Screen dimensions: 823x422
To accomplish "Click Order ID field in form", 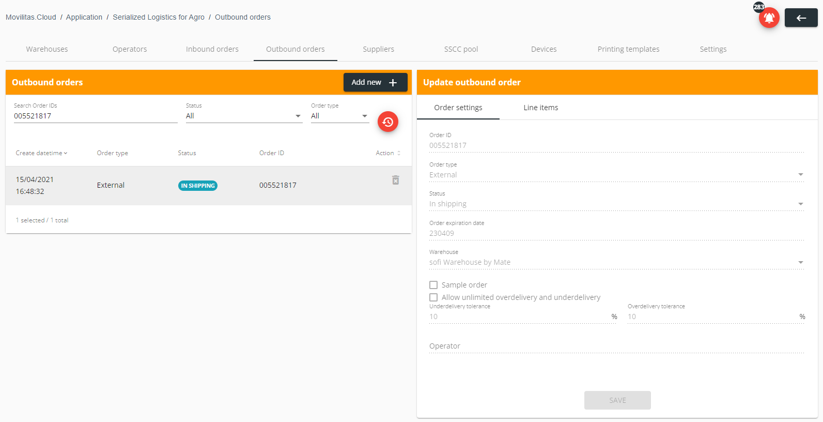I will [x=617, y=145].
